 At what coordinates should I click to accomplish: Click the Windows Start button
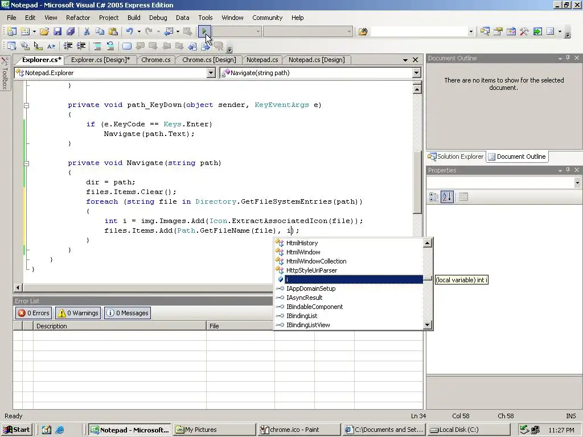(x=17, y=430)
